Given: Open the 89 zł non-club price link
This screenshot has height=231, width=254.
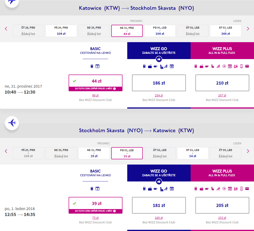Looking at the screenshot, I should click(x=96, y=95).
